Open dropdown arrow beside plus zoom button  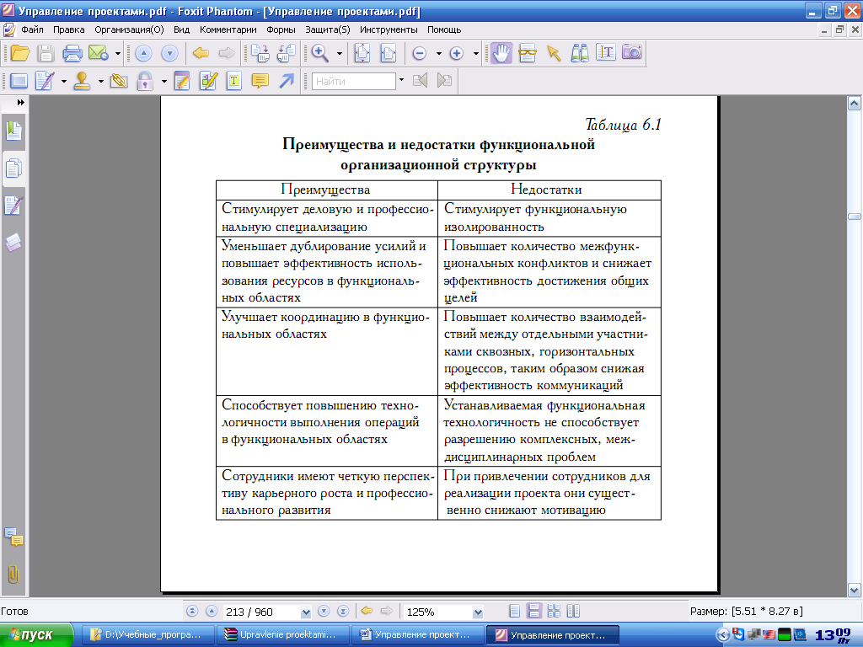pos(476,53)
